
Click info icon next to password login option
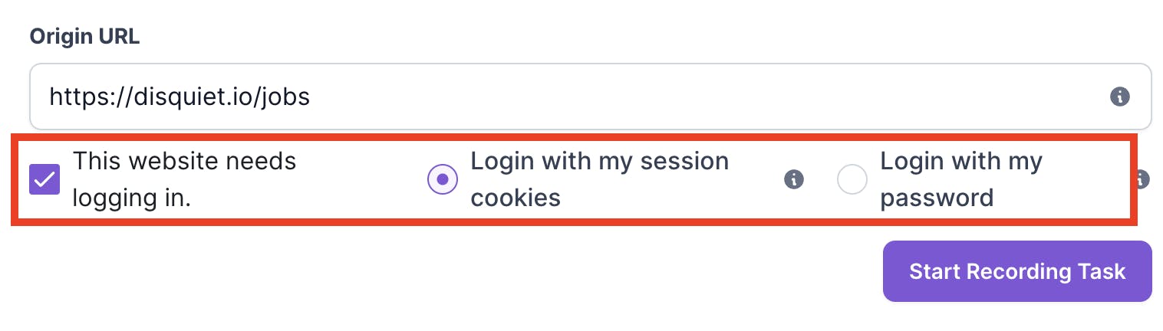click(1142, 180)
